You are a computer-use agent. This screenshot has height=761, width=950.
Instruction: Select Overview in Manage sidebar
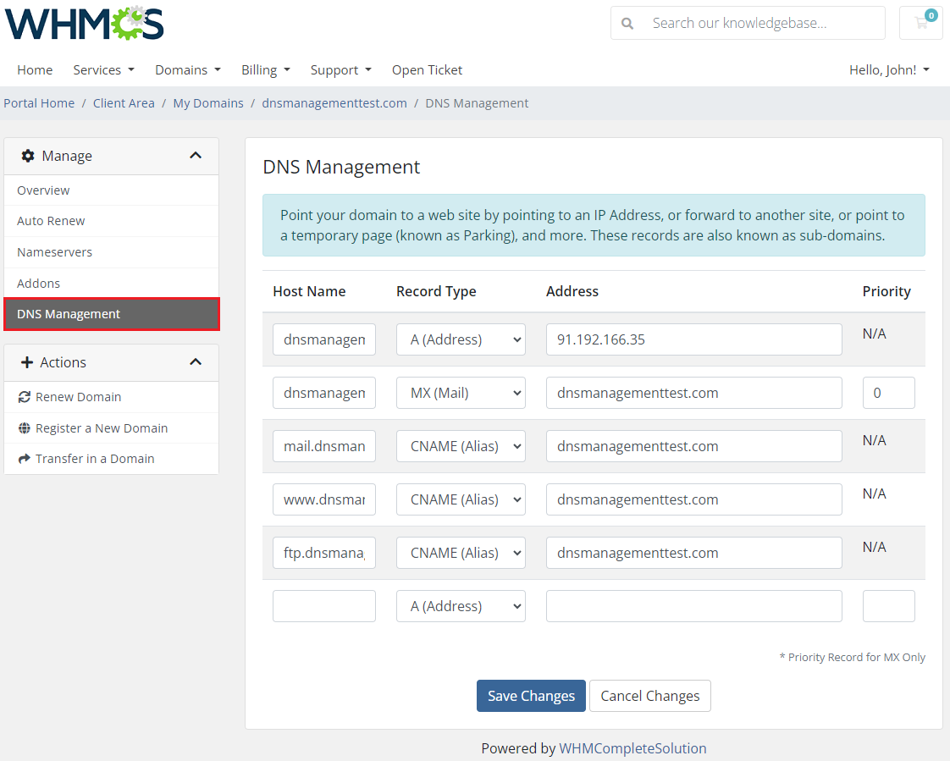click(x=112, y=190)
